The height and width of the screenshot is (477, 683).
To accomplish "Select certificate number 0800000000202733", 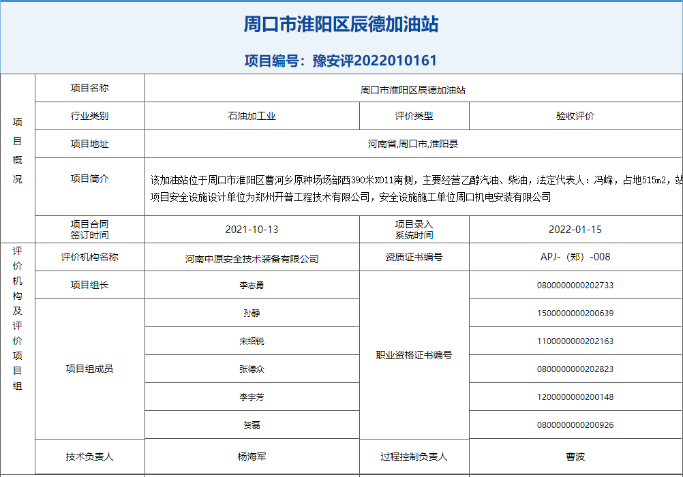I will pyautogui.click(x=575, y=286).
